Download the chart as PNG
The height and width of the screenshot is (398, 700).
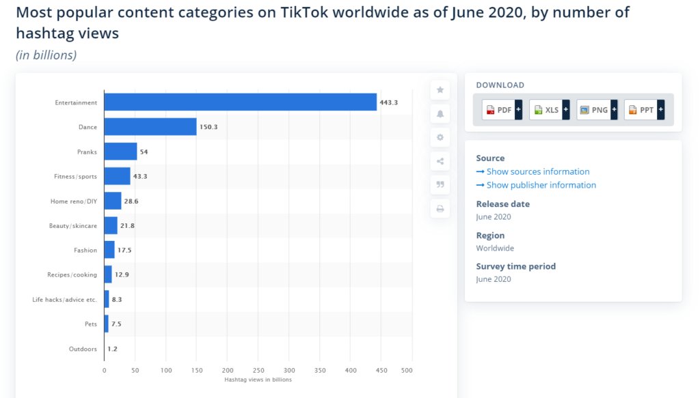click(x=593, y=110)
